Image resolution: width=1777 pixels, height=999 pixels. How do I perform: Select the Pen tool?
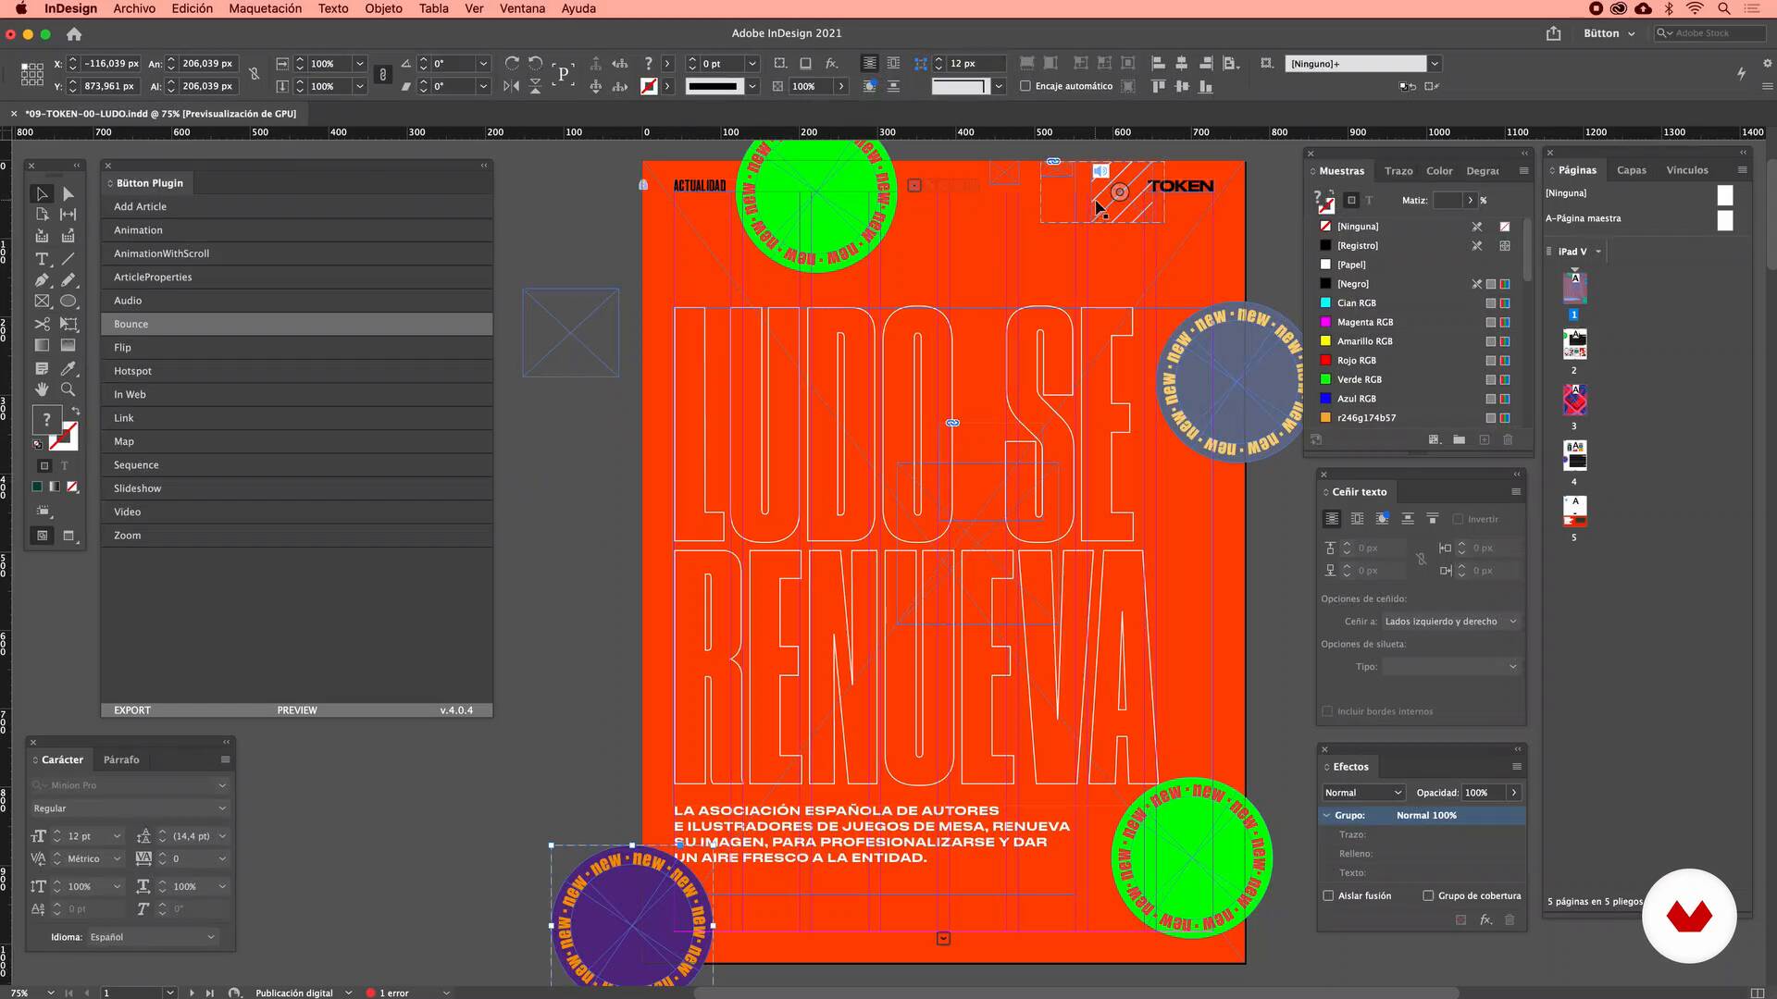(42, 280)
